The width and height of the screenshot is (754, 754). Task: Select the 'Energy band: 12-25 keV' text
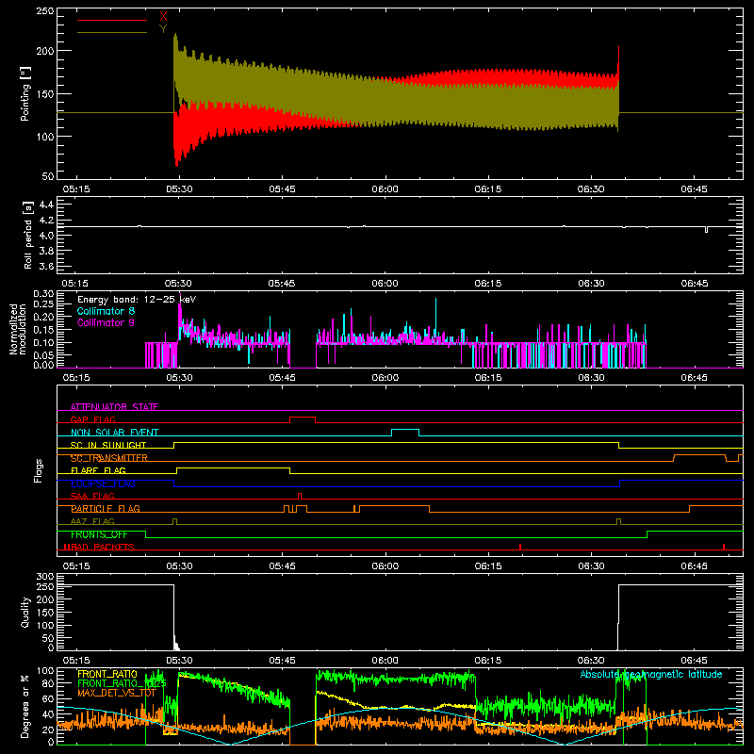137,300
